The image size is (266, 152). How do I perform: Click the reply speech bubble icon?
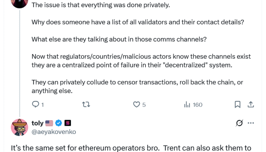pyautogui.click(x=35, y=104)
